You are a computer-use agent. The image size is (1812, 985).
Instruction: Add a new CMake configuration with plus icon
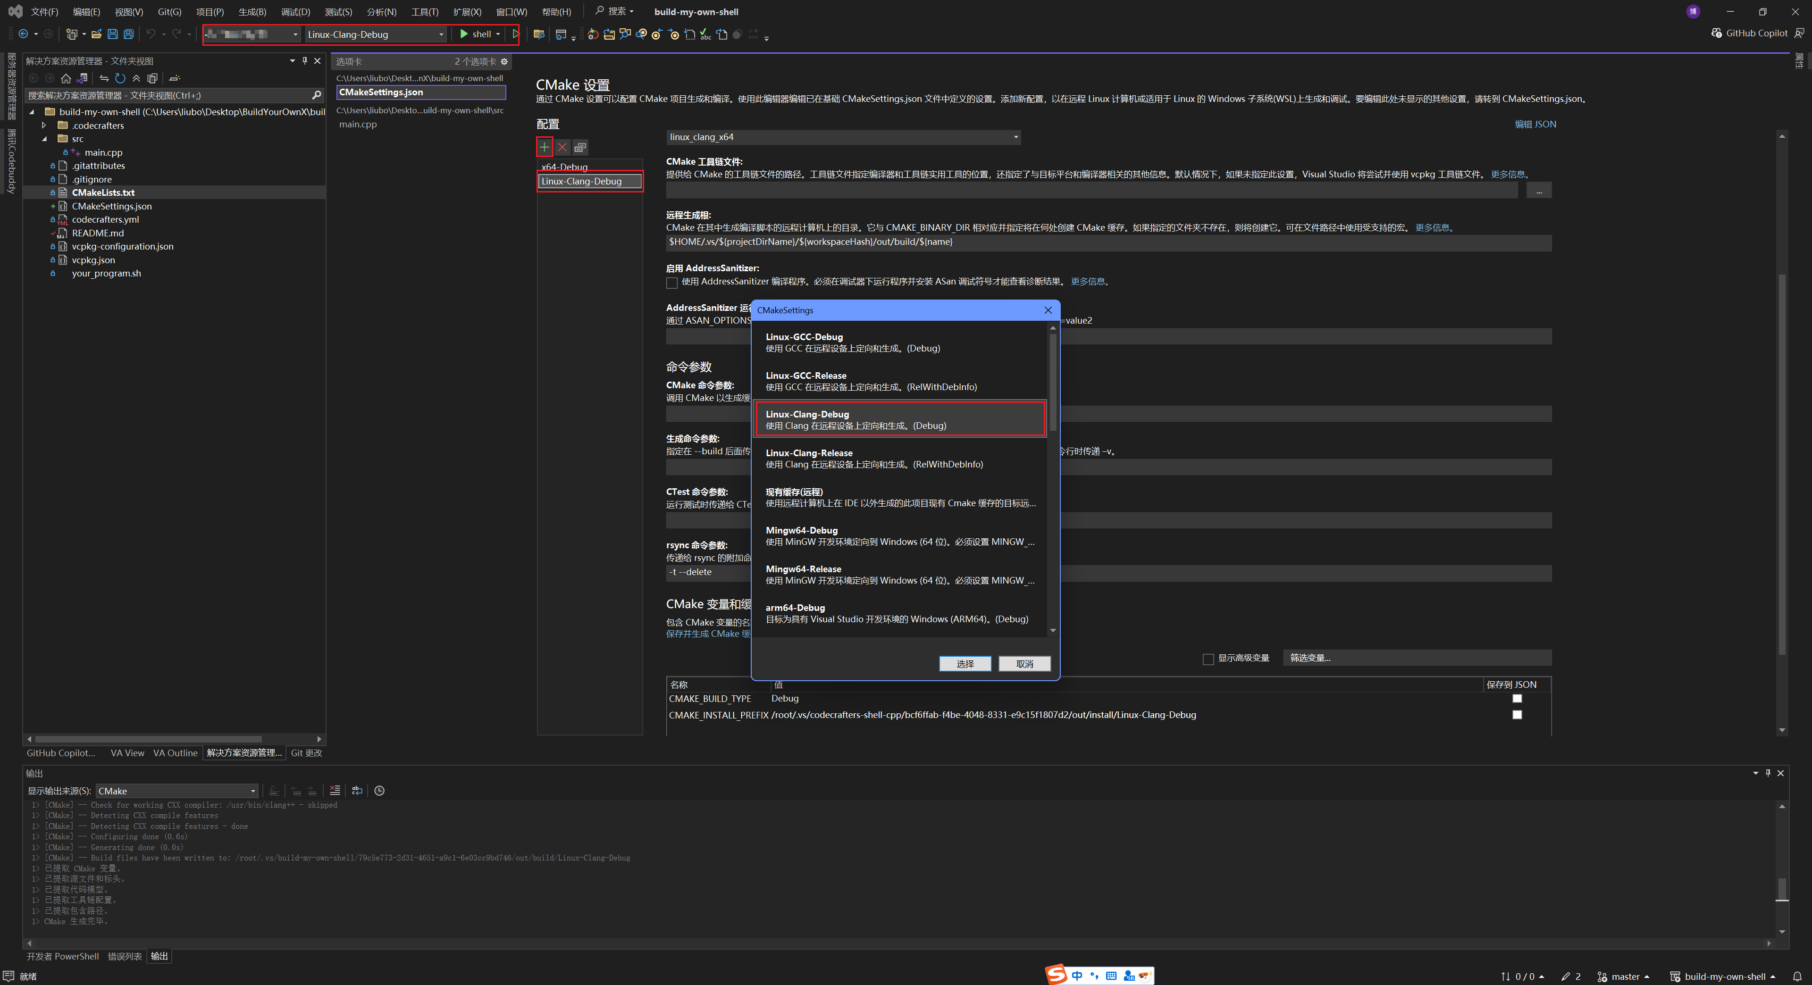545,147
